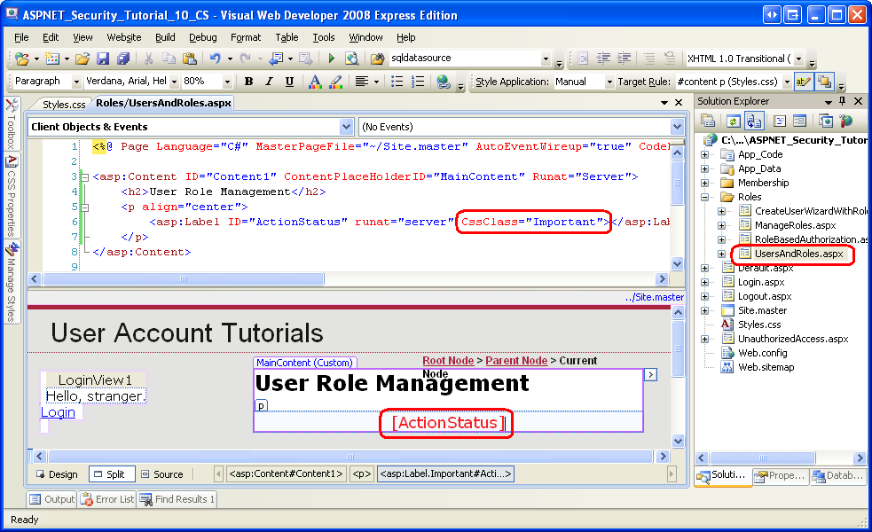Insert a bulleted list

pos(397,82)
